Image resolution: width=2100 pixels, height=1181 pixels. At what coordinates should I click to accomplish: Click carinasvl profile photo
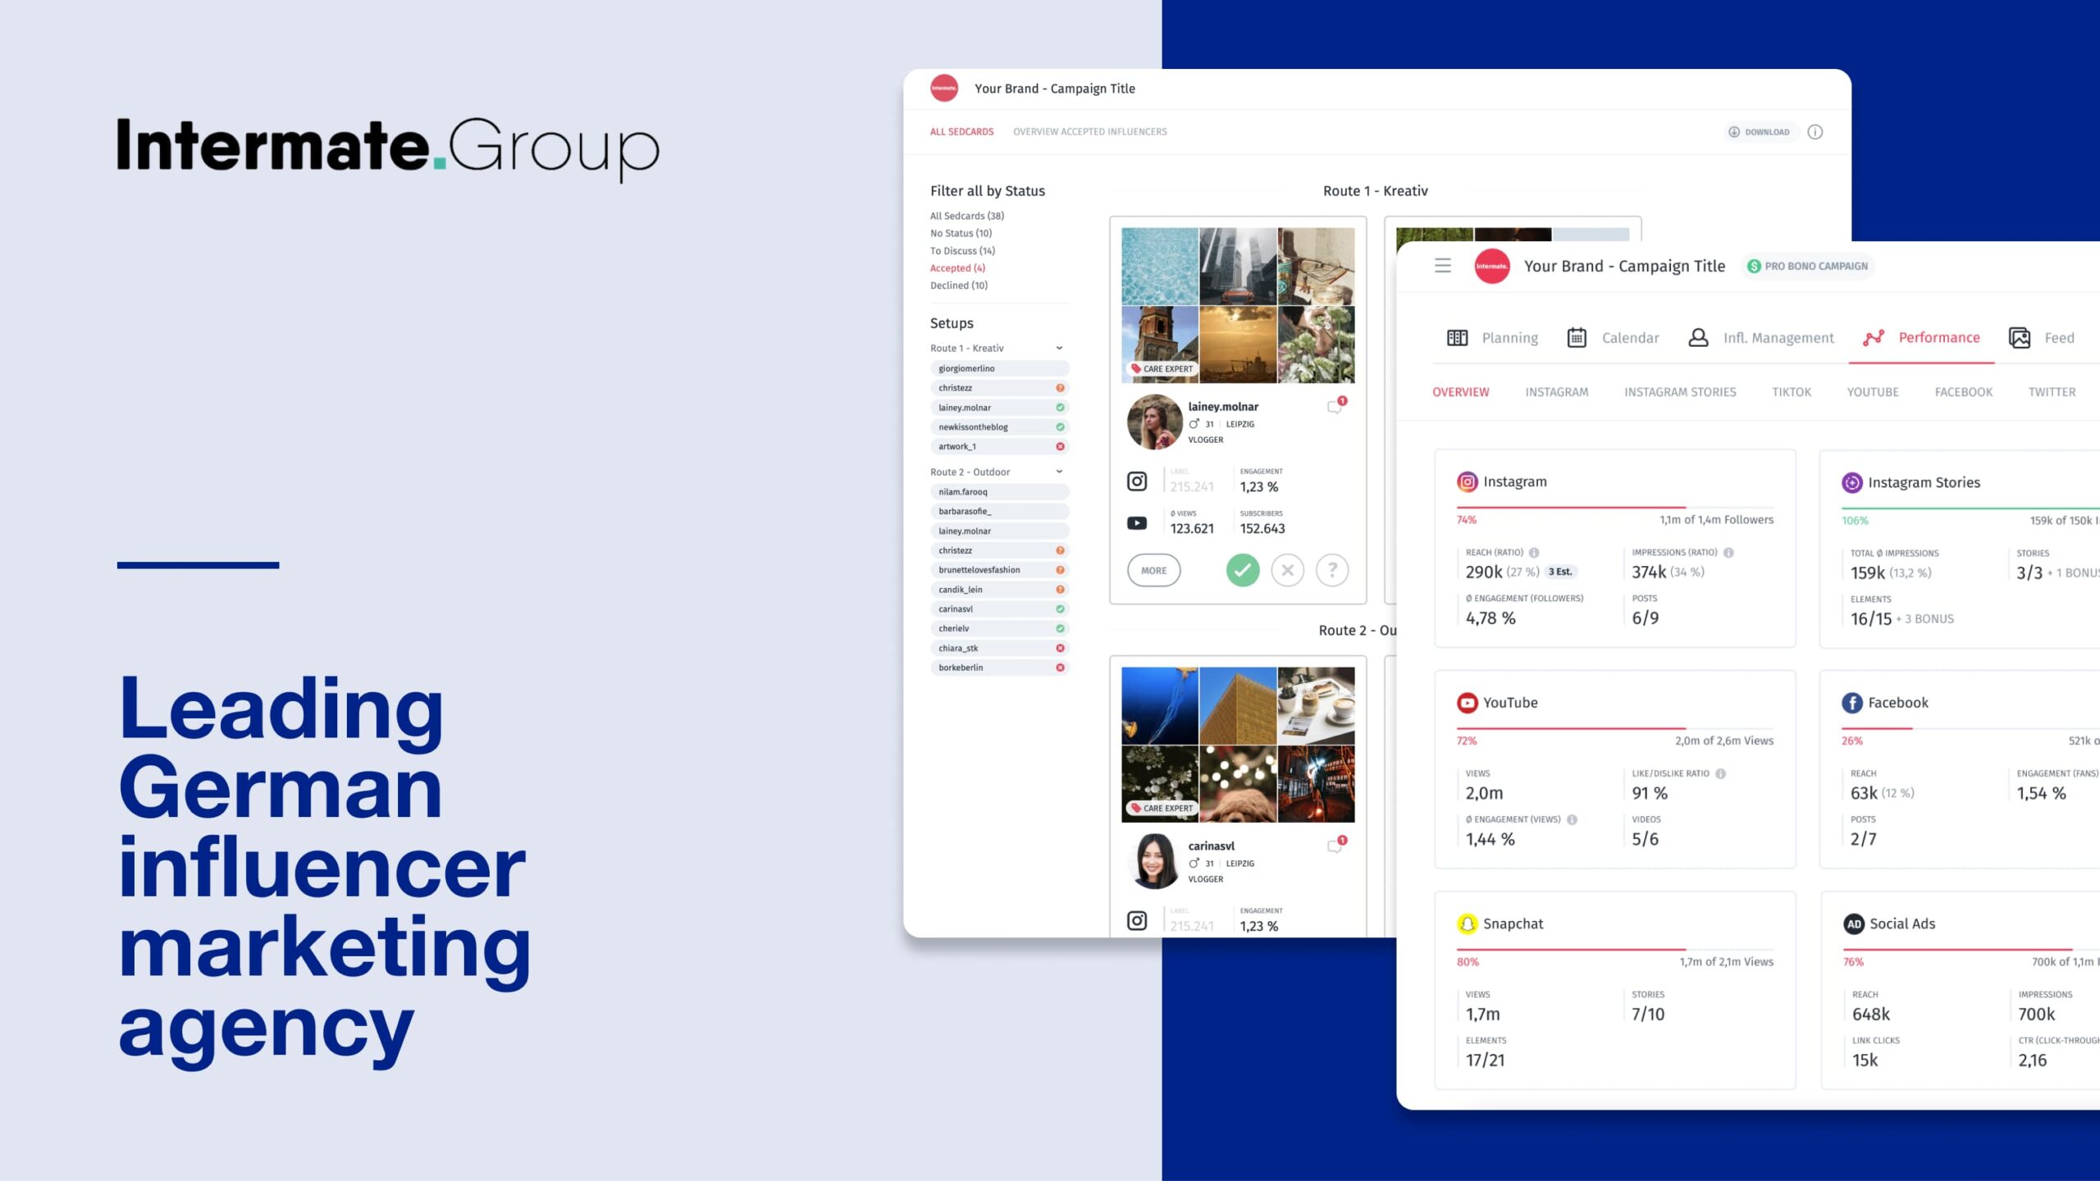[x=1154, y=861]
